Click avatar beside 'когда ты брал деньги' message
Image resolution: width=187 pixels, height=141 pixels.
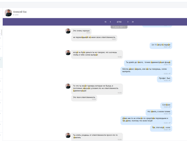click(68, 53)
